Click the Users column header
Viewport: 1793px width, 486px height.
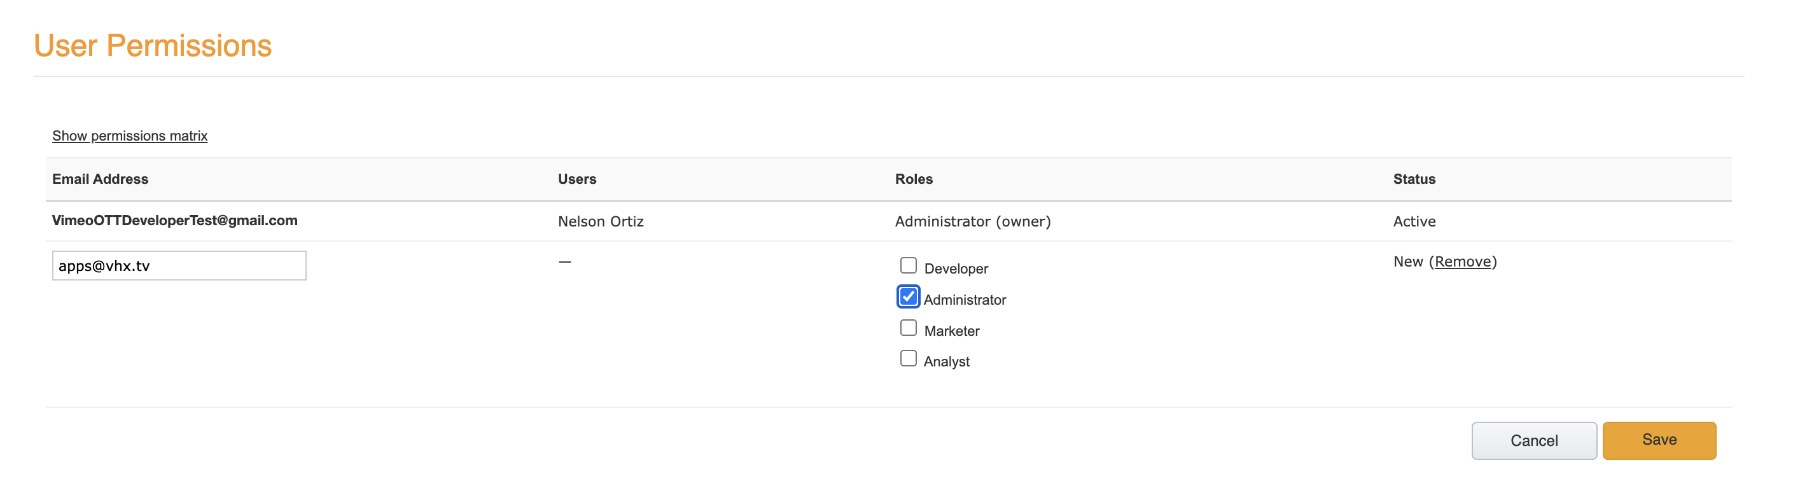[x=577, y=179]
